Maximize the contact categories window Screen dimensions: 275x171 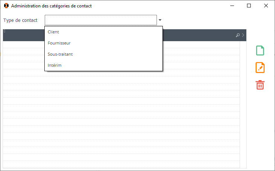pos(249,6)
